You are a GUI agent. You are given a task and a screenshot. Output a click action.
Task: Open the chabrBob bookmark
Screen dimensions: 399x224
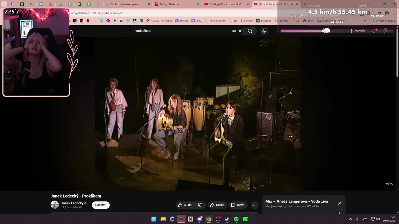pos(264,21)
